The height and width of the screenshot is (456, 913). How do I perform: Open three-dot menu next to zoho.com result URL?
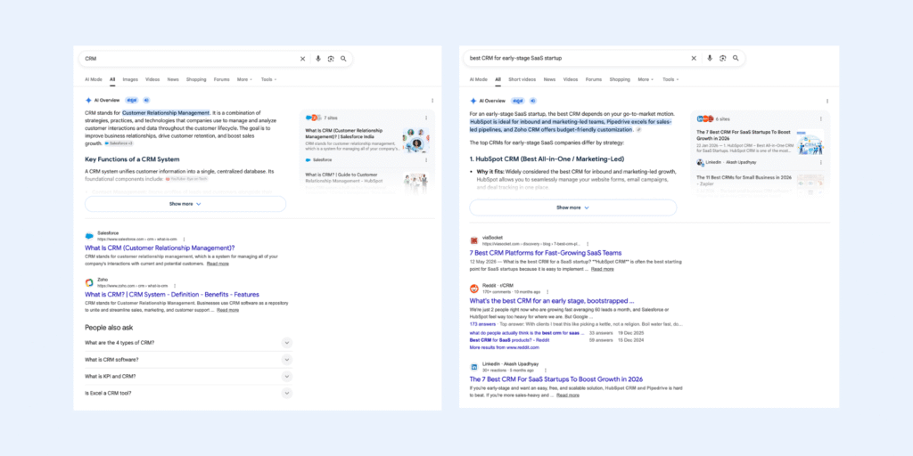[174, 286]
